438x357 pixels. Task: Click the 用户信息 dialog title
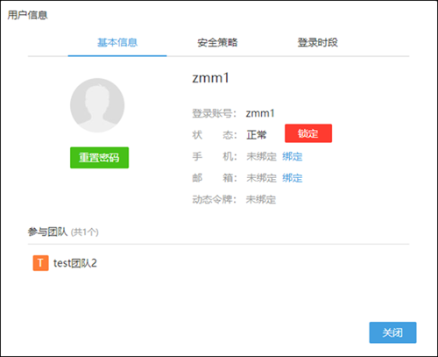27,15
